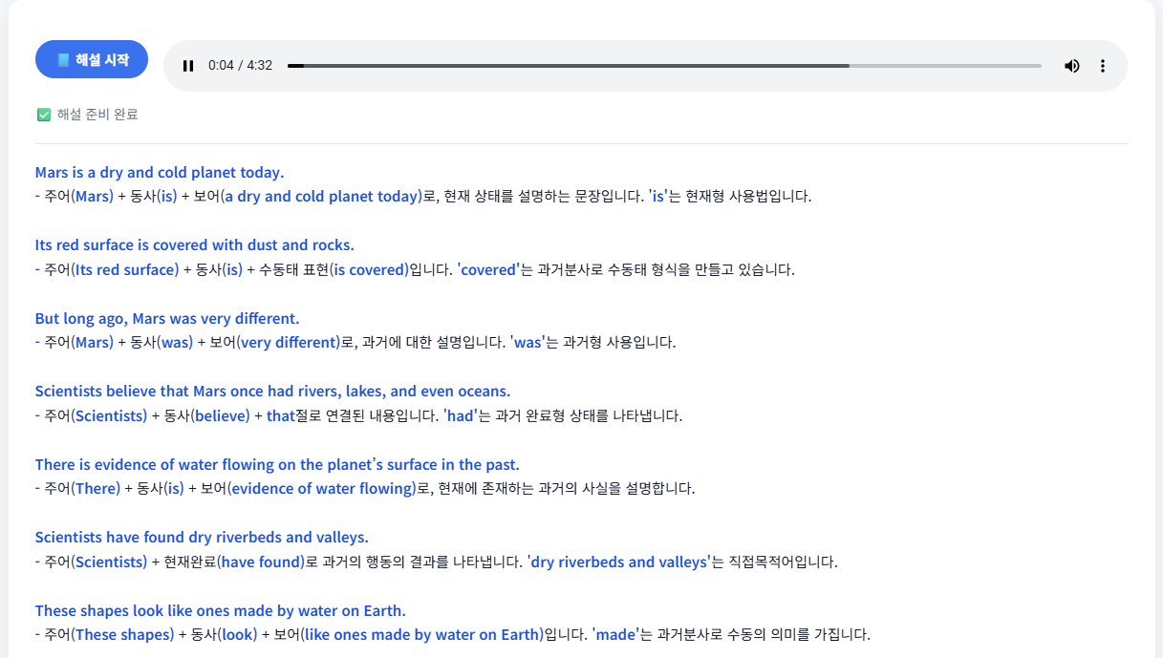1163x658 pixels.
Task: Click the green checkmark beside 해설 준비 완료
Action: click(x=43, y=115)
